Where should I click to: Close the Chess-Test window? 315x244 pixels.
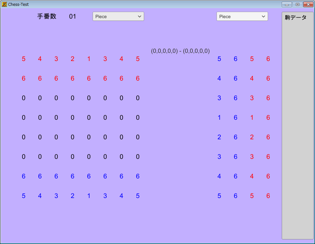tap(308, 5)
